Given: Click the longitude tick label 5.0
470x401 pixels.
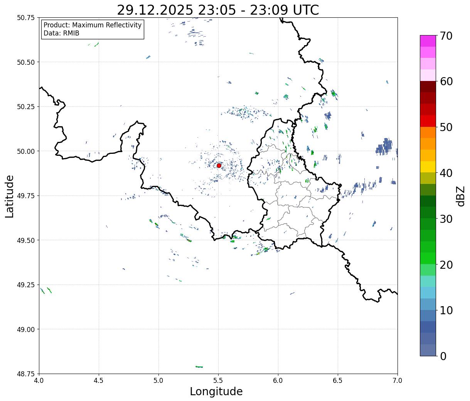Looking at the screenshot, I should pos(158,381).
